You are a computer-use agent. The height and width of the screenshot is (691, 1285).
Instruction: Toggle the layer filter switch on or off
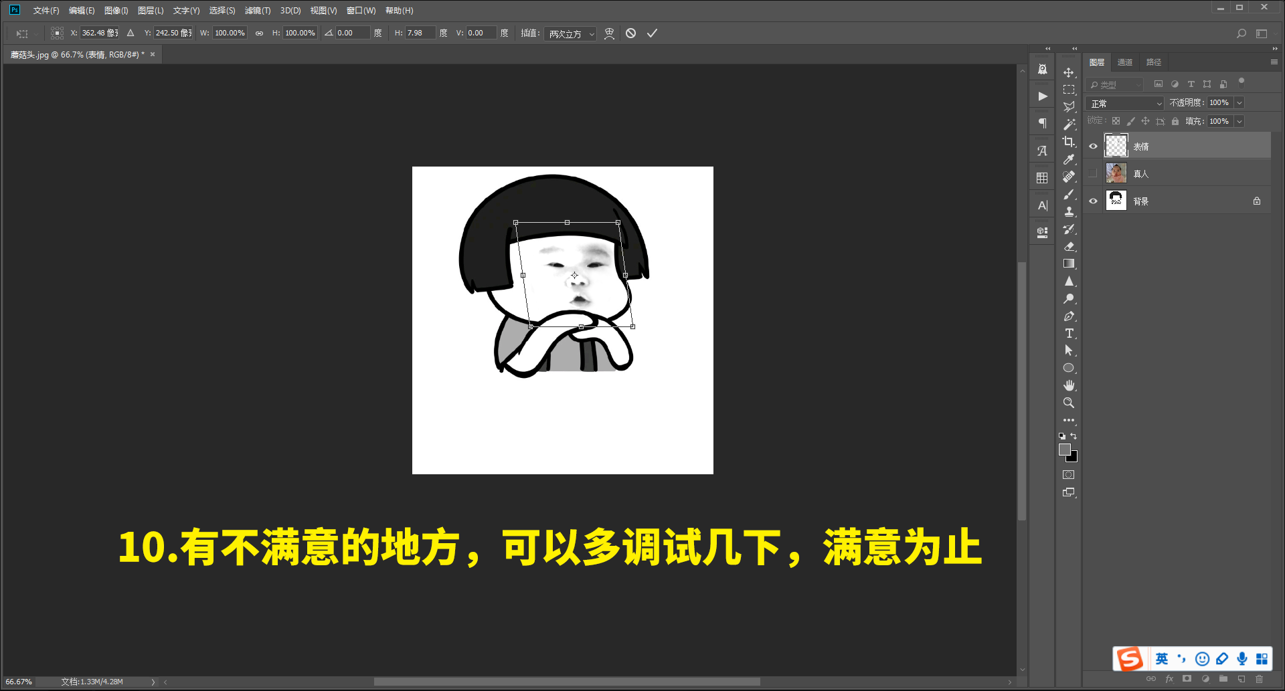1241,82
